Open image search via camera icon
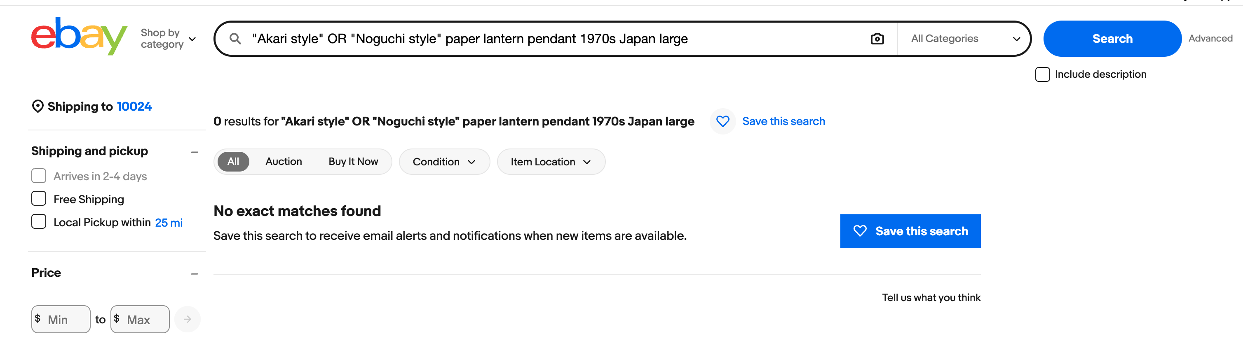This screenshot has height=362, width=1243. coord(877,39)
